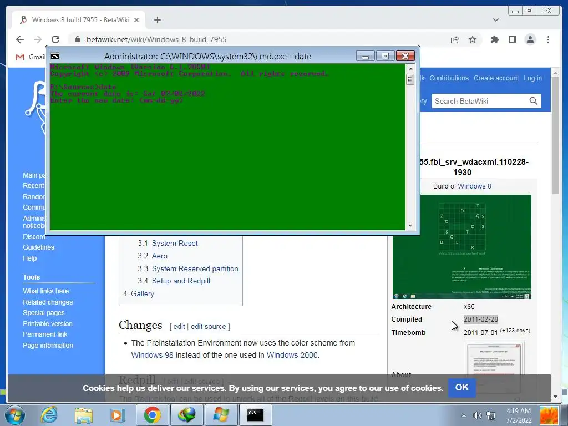Open the taskbar clock showing 4:19 AM
The width and height of the screenshot is (568, 426).
519,415
